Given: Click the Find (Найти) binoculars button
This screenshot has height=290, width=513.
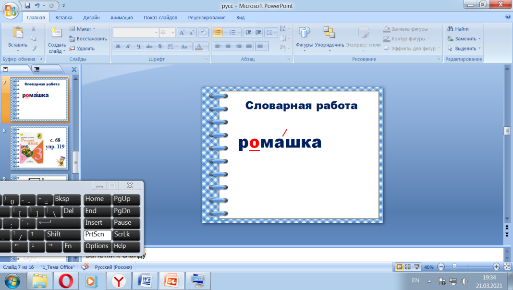Looking at the screenshot, I should coord(457,29).
